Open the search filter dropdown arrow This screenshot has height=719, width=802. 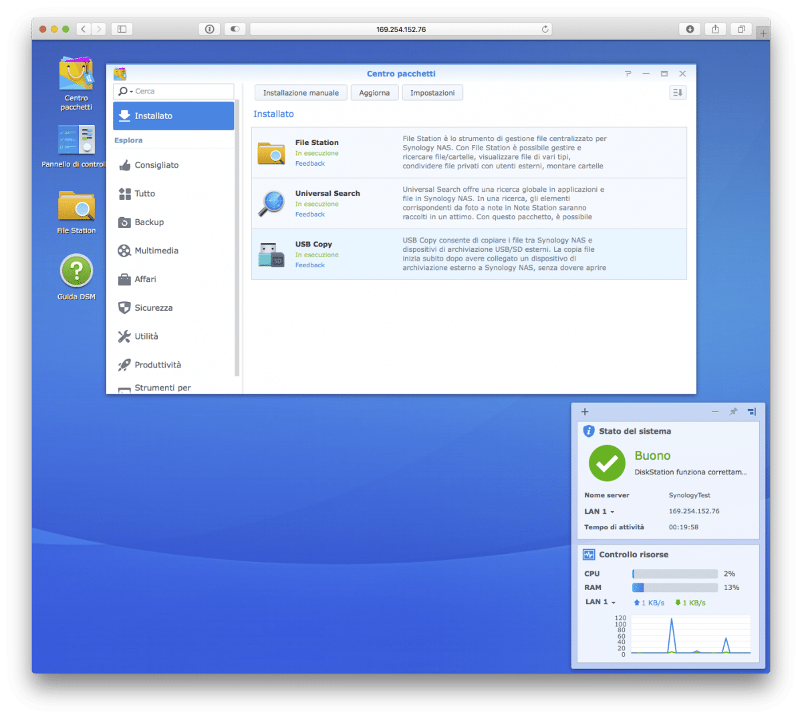[132, 92]
